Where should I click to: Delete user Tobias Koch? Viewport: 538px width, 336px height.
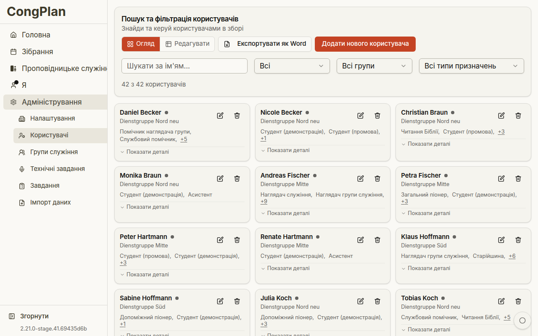(518, 301)
